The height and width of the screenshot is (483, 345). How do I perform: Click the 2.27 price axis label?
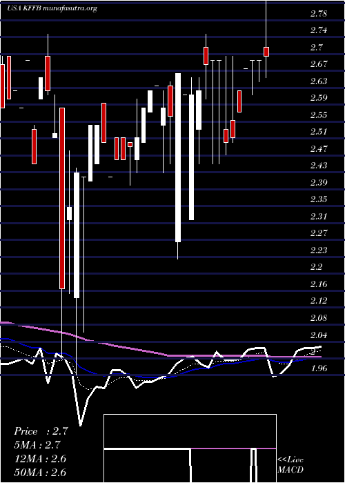(319, 233)
